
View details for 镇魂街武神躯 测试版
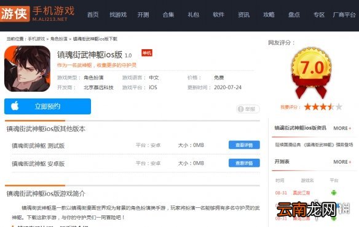pos(244,145)
